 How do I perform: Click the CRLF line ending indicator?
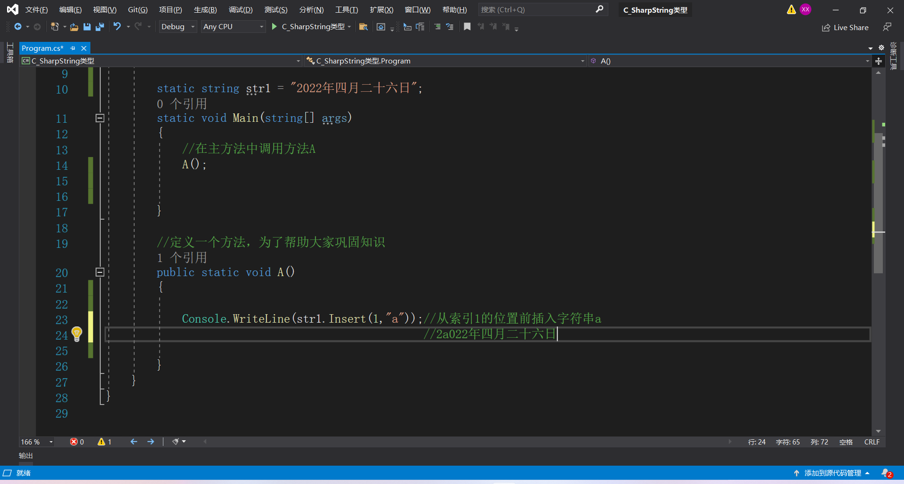click(x=872, y=442)
